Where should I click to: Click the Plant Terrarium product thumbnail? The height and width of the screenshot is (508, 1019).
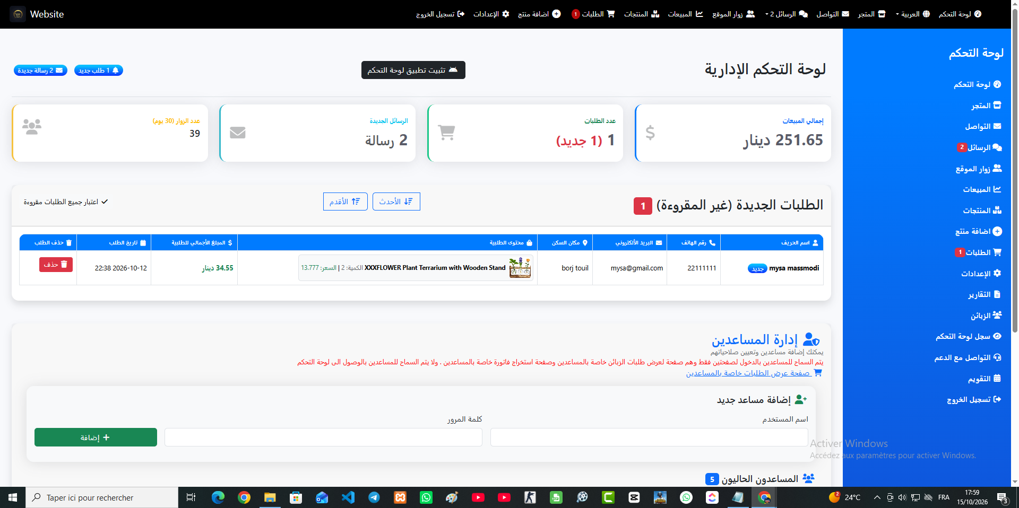520,268
